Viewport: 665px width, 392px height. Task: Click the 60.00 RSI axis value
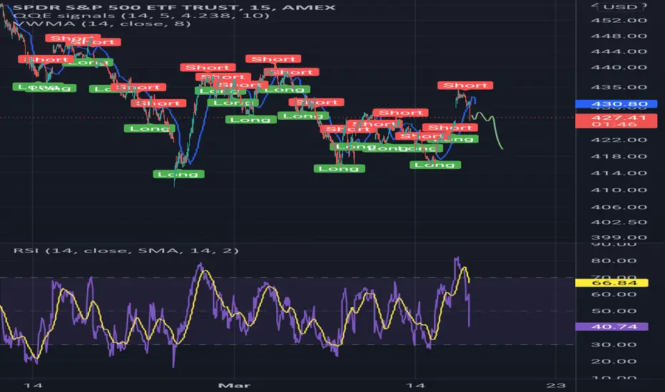click(x=614, y=294)
